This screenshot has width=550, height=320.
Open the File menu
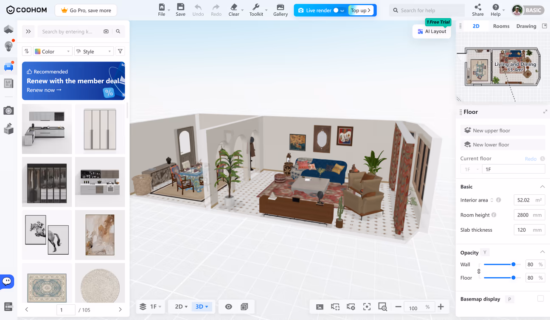162,10
